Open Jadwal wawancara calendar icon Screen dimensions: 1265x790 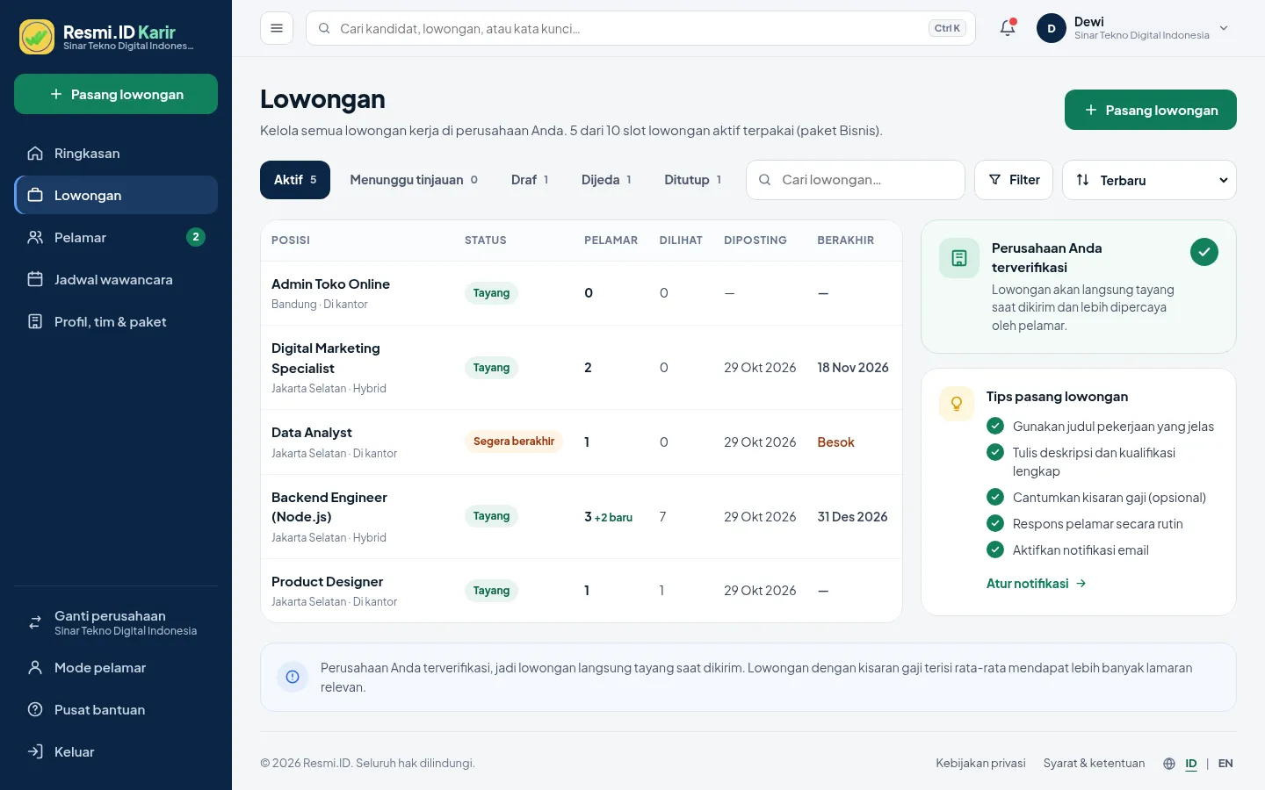click(35, 280)
